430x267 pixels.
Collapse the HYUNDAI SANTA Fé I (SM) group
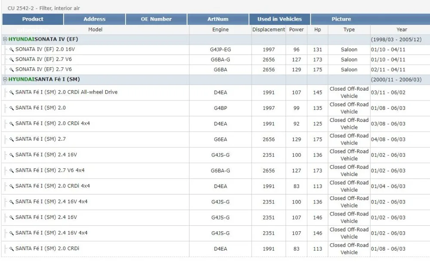[x=5, y=79]
